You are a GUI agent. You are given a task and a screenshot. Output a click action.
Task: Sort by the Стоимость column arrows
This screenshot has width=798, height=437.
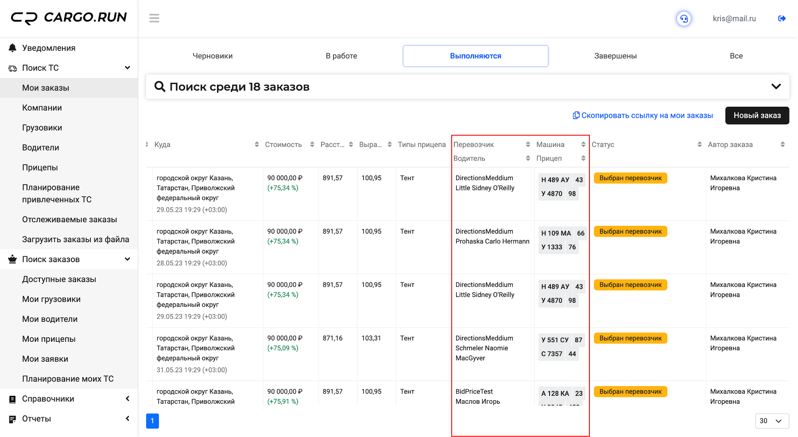coord(312,144)
